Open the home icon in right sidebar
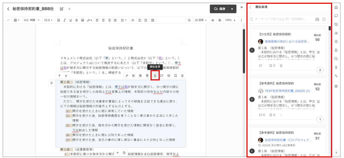This screenshot has height=158, width=344. 336,7
